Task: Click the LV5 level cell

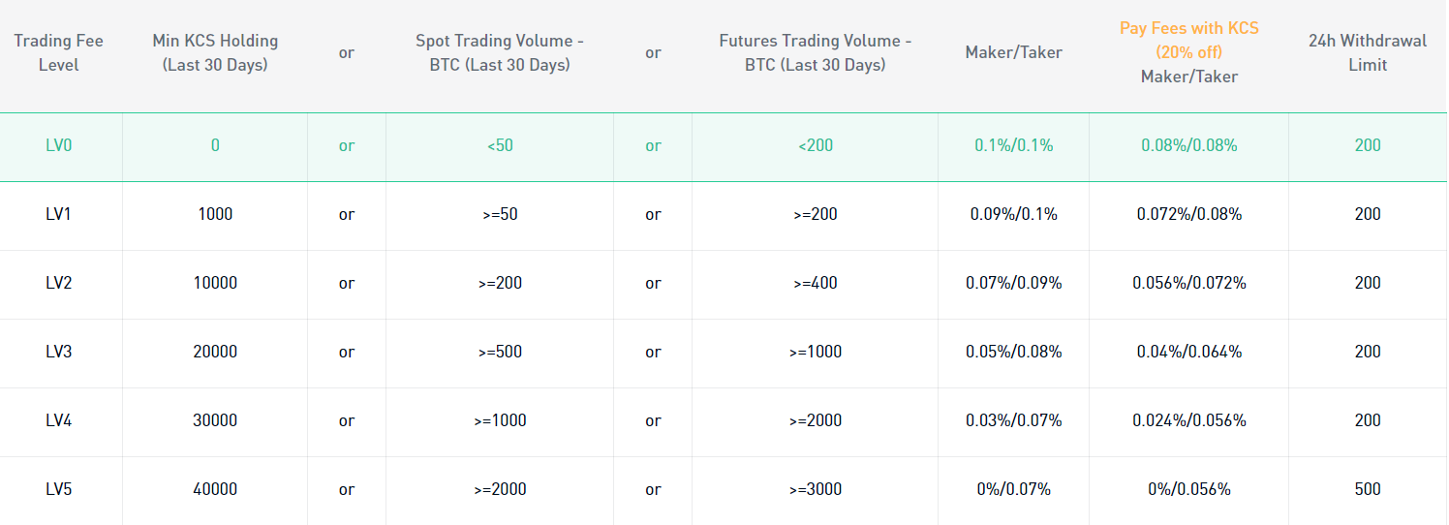Action: pos(59,489)
